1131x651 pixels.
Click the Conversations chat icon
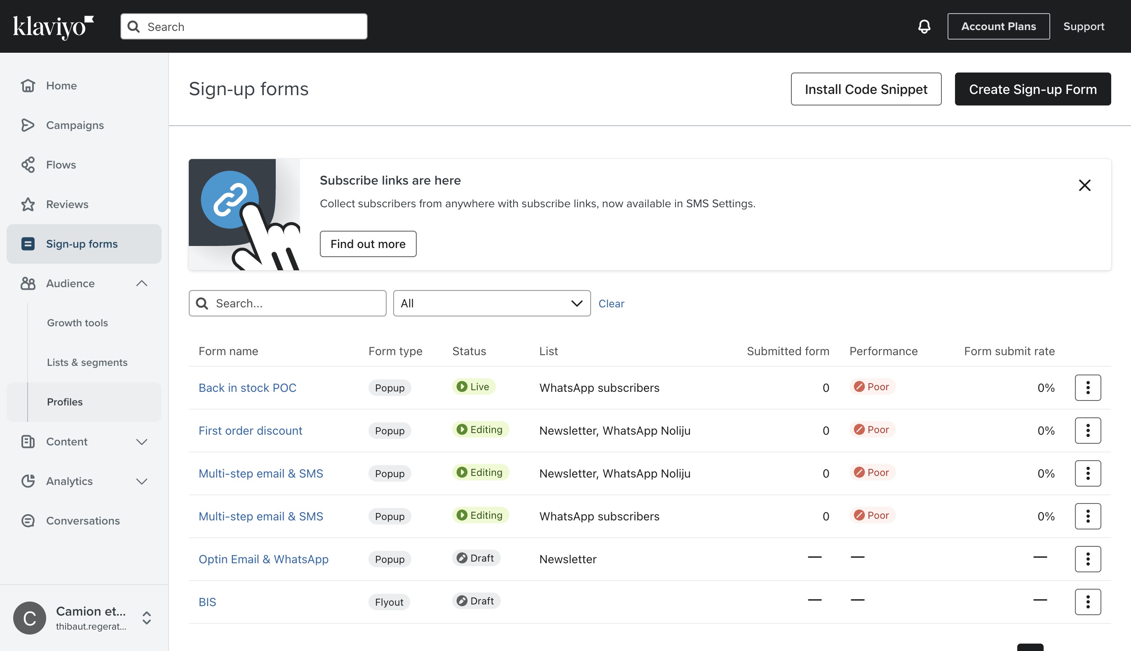pos(28,520)
